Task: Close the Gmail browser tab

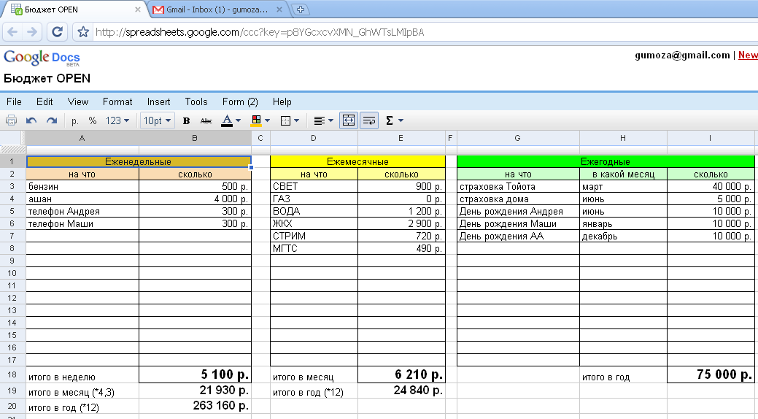Action: [279, 9]
